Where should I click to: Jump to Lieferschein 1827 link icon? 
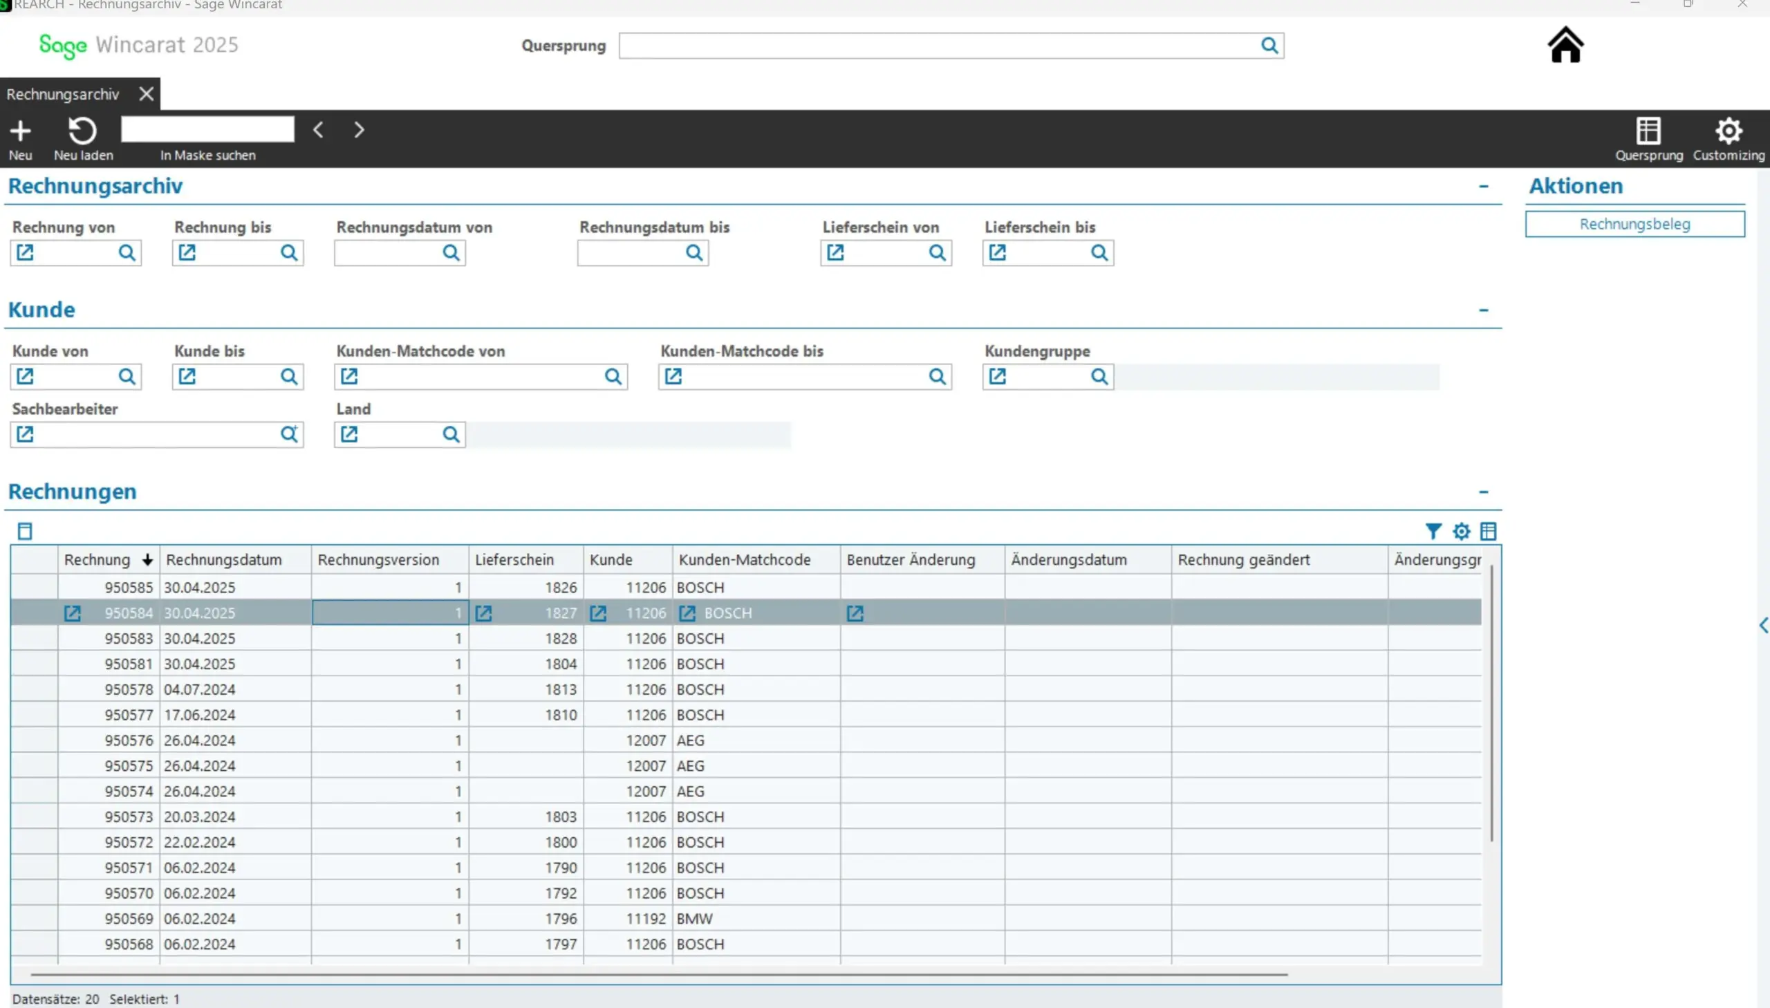(483, 613)
